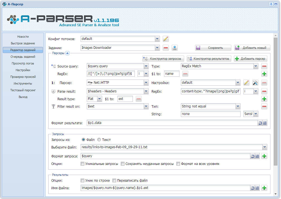Remove the '$1 to: name' field

[x=185, y=74]
